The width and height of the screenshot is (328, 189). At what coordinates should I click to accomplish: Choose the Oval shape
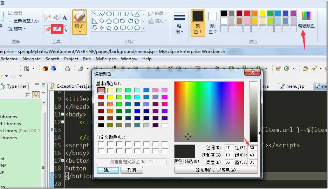[x=109, y=14]
